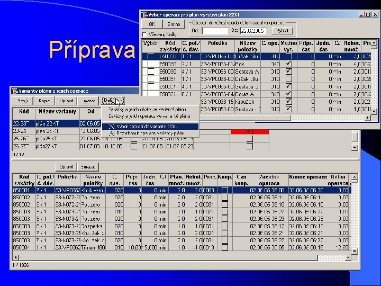Tick the 'Všechny řádky' checkbox
This screenshot has height=286, width=381.
(144, 34)
